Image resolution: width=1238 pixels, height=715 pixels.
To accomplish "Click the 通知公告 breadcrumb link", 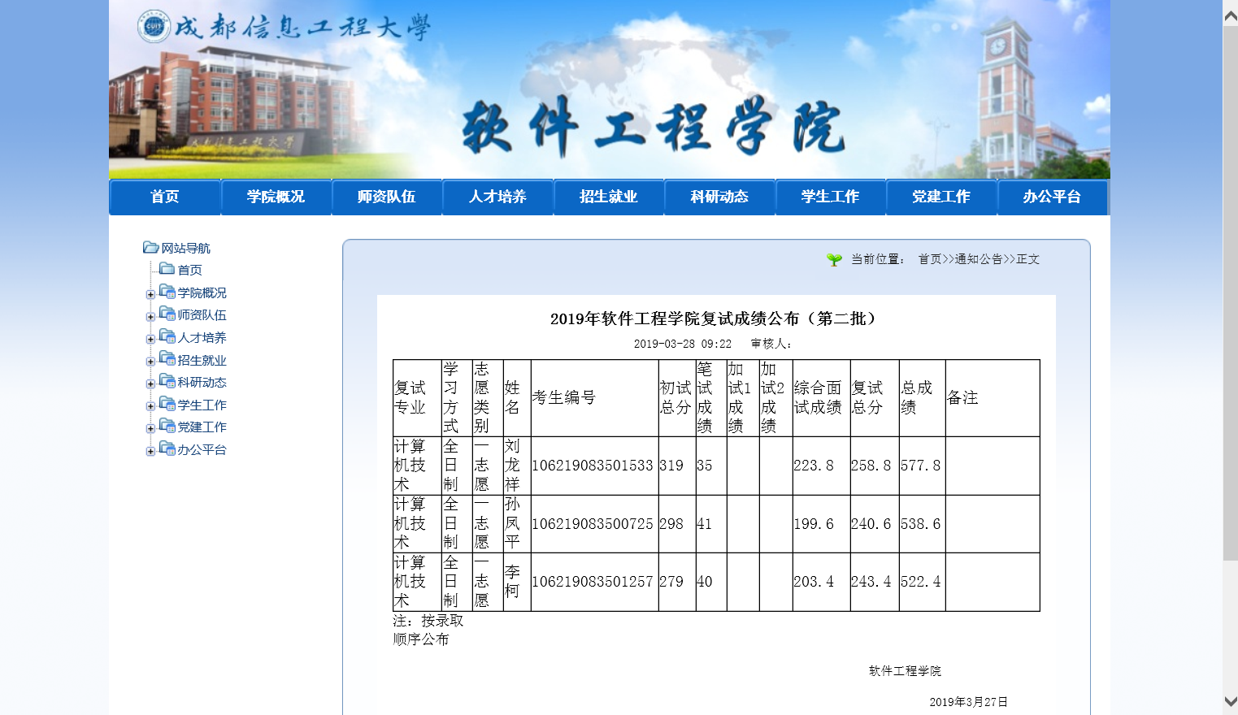I will [979, 259].
